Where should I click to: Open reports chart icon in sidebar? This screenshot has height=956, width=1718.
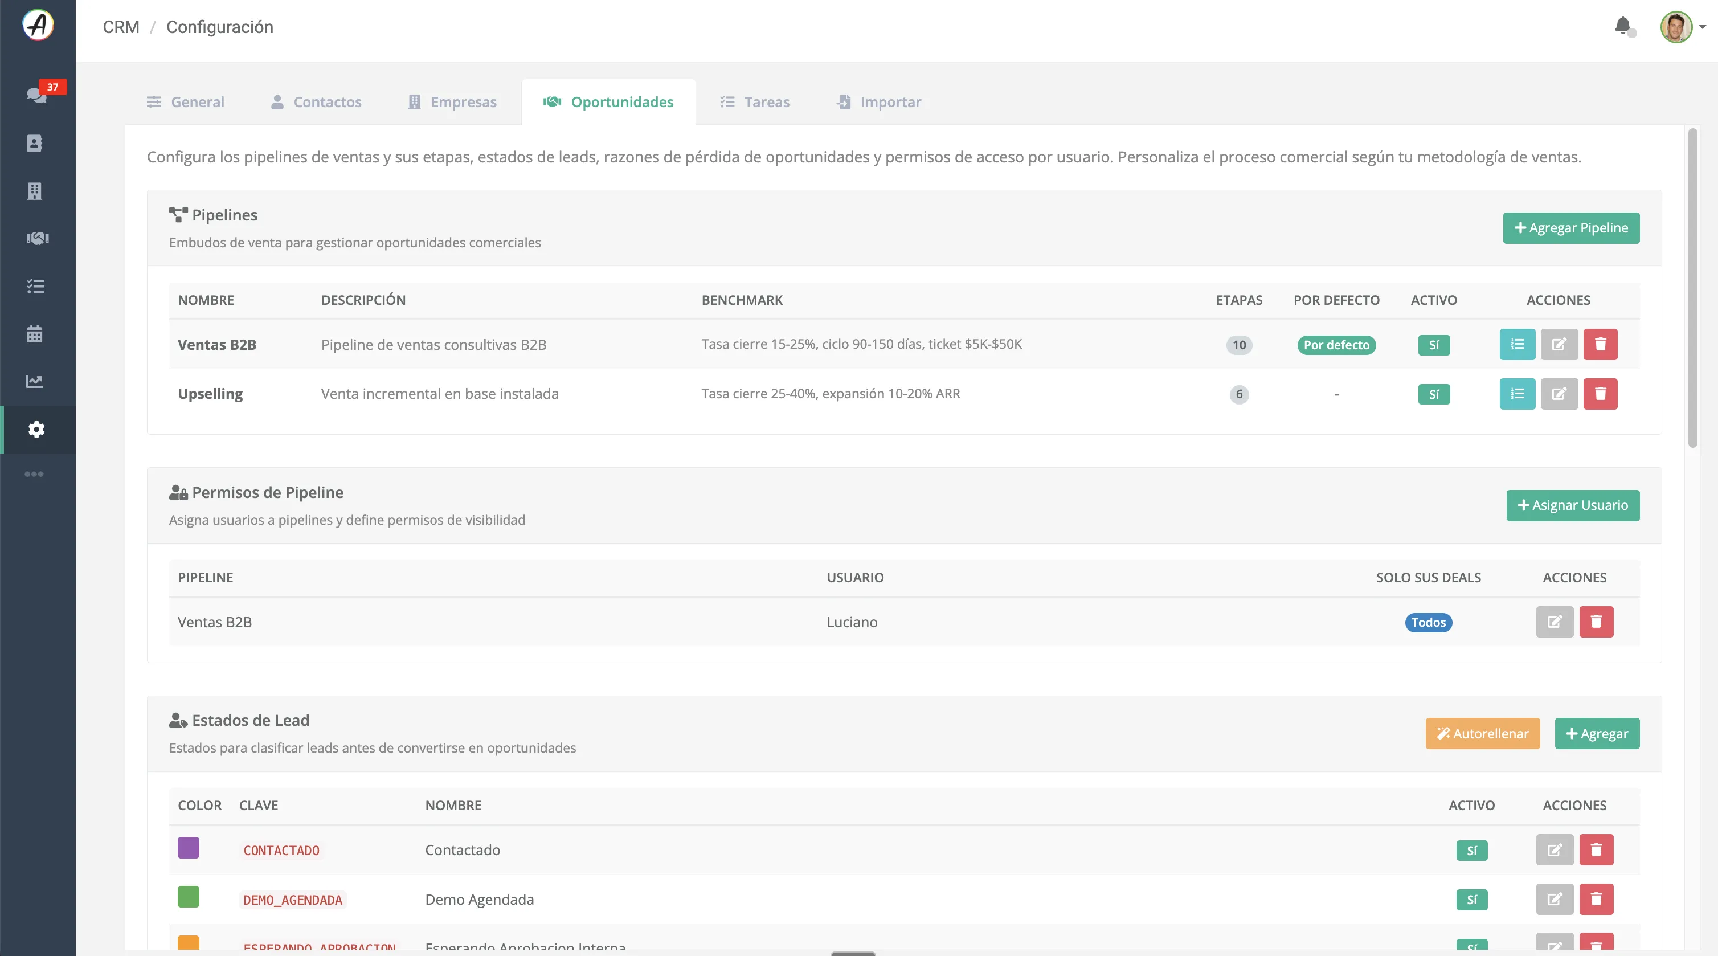pos(35,381)
